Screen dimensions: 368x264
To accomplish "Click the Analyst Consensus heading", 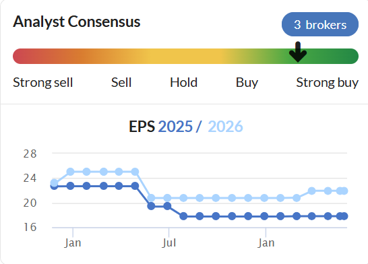I will point(77,22).
